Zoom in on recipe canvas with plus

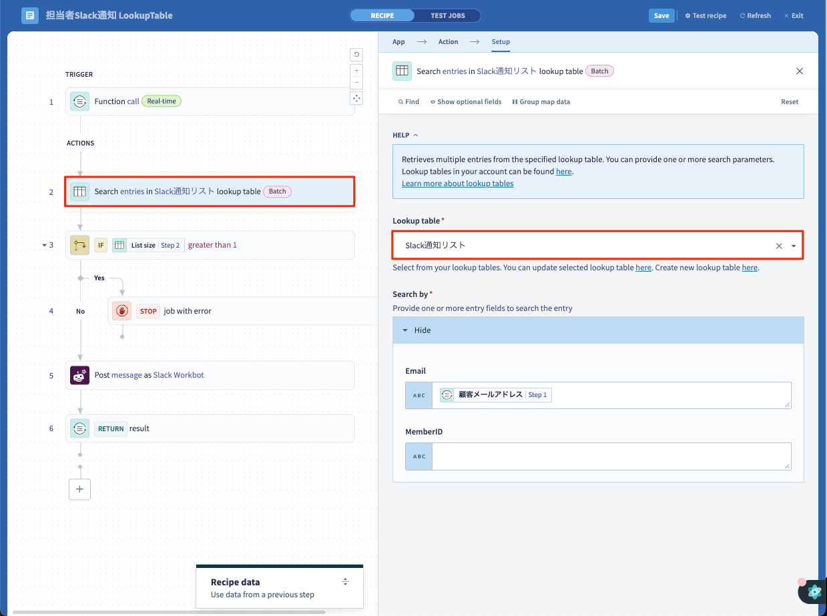[x=357, y=70]
